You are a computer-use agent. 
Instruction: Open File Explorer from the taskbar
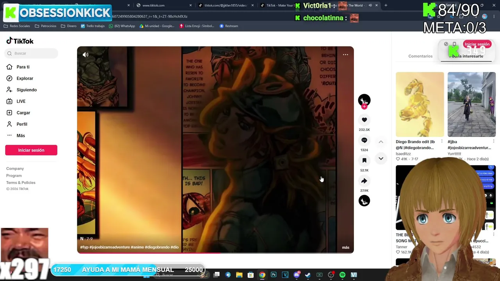click(239, 275)
